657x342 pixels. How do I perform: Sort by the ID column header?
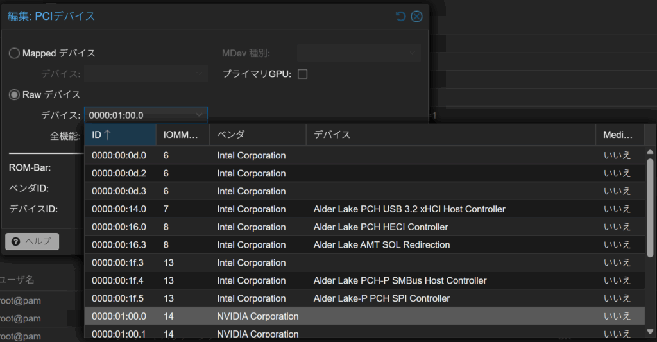click(x=120, y=135)
